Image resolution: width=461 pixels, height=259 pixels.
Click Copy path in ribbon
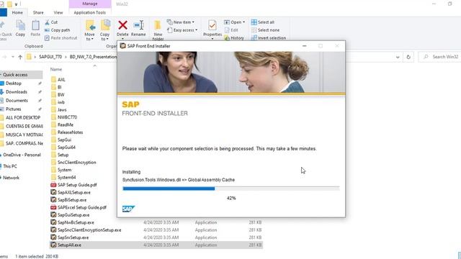[58, 30]
